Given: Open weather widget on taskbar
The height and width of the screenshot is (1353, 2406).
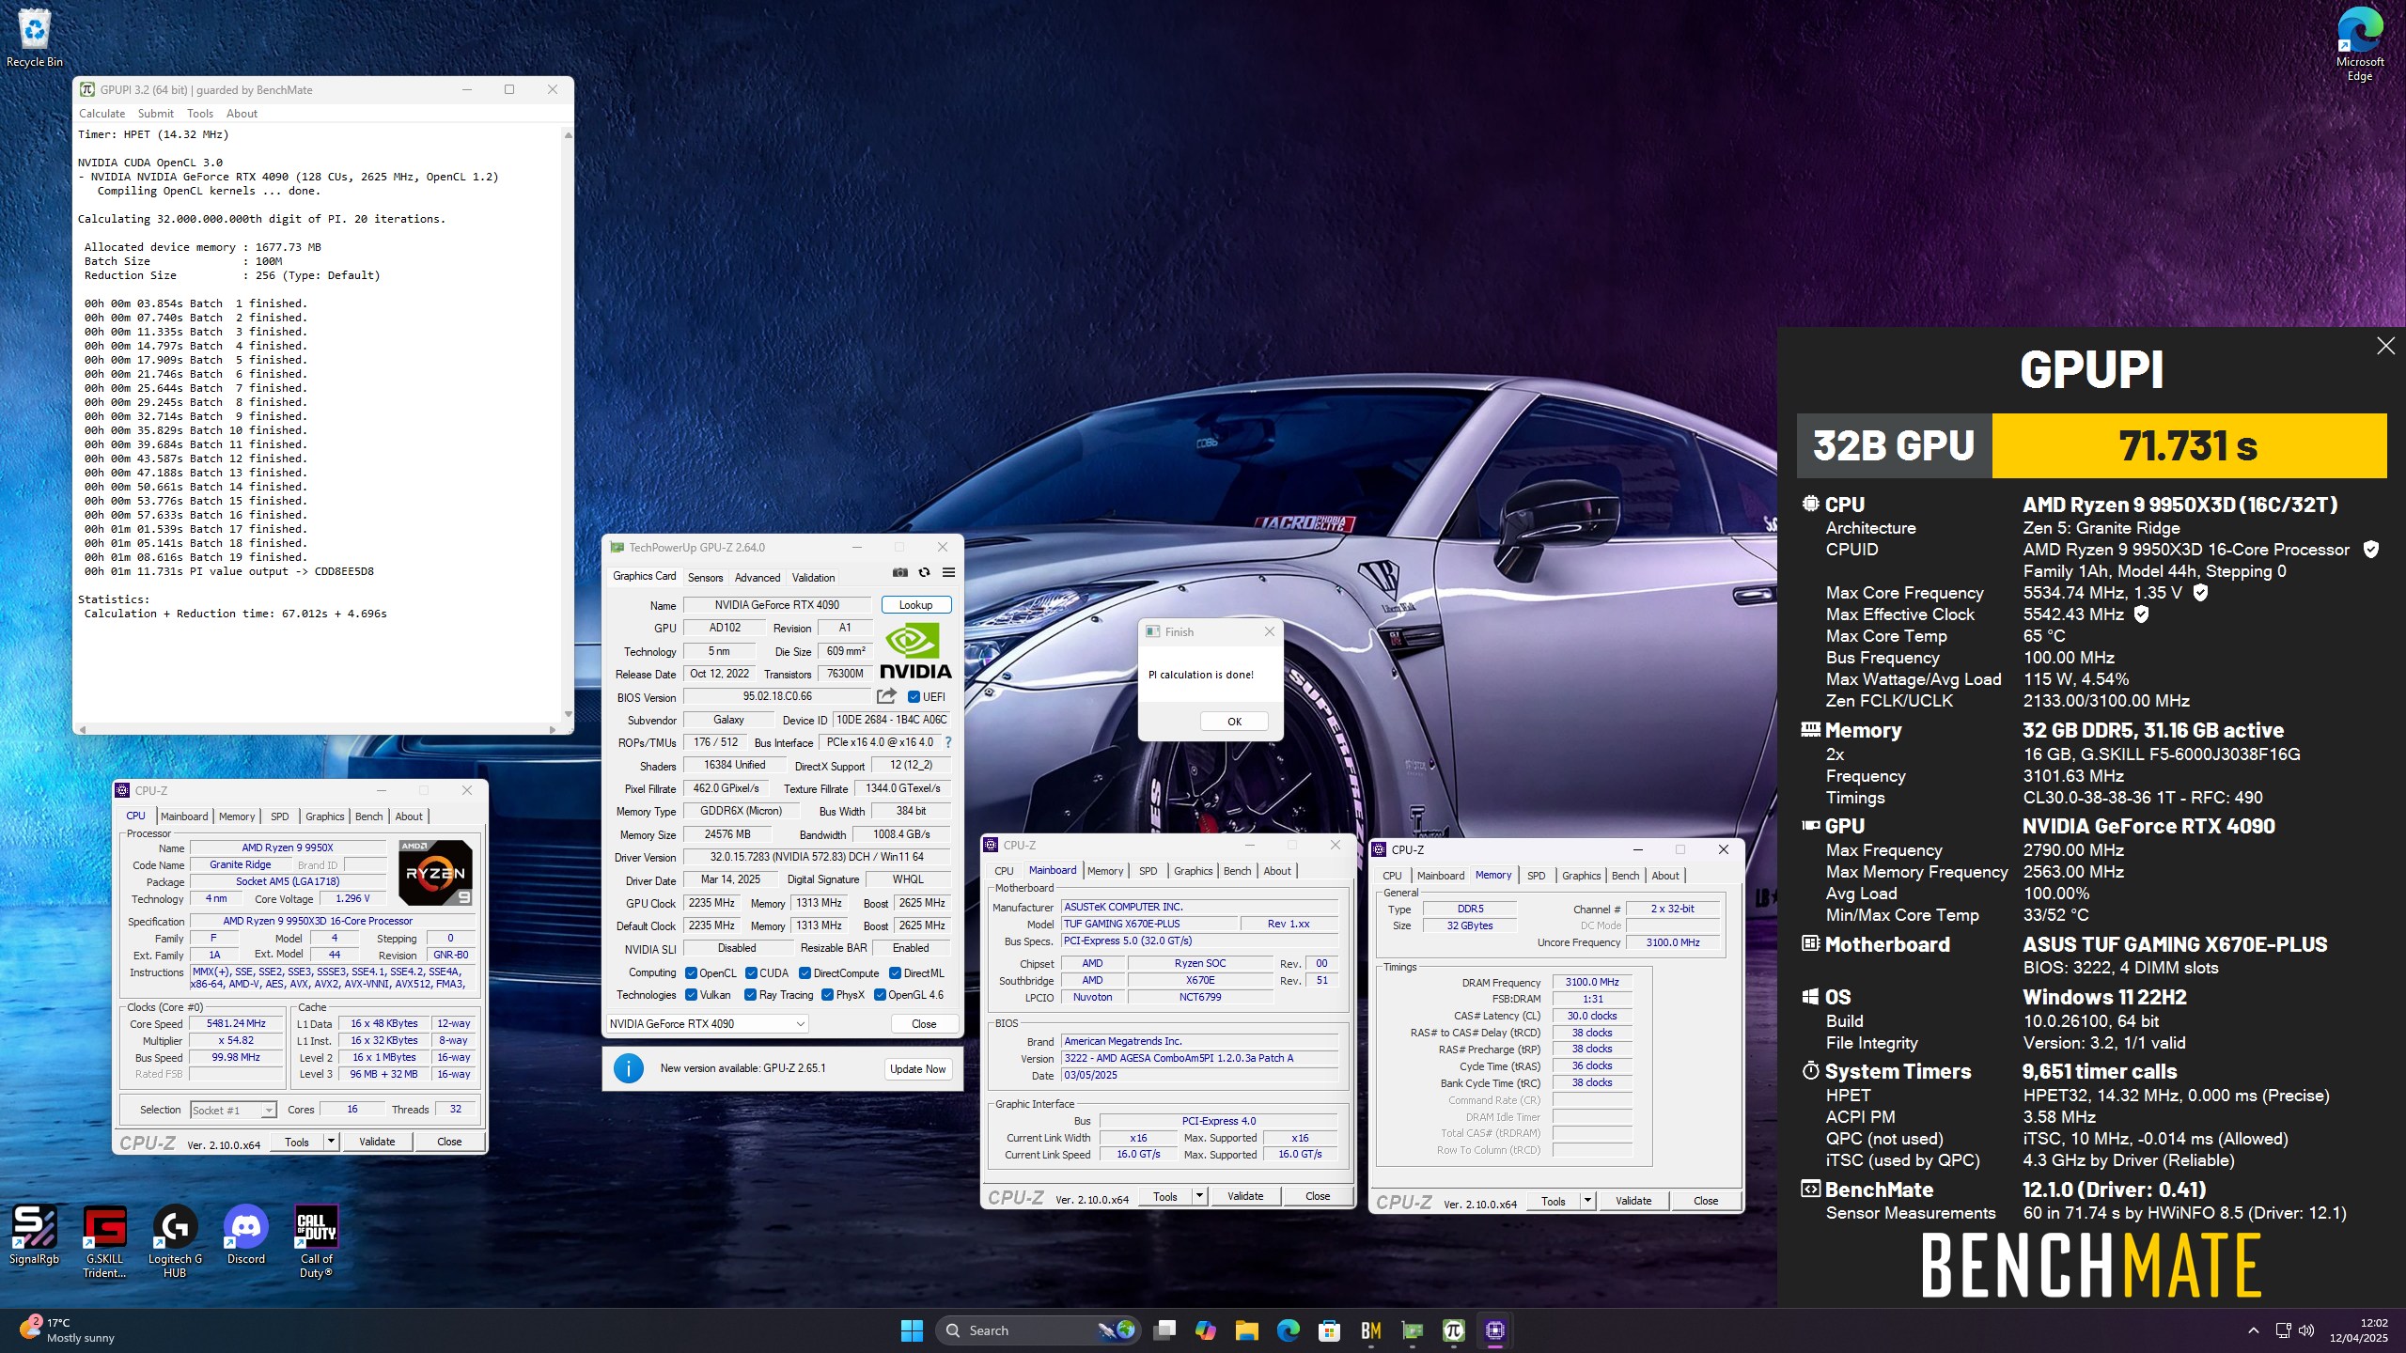Looking at the screenshot, I should click(x=68, y=1330).
